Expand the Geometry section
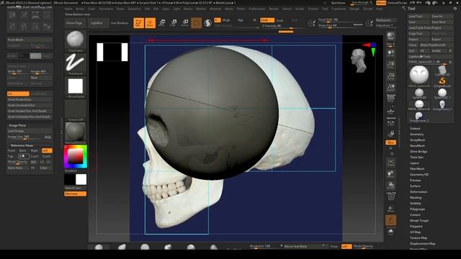The height and width of the screenshot is (259, 461). pyautogui.click(x=416, y=135)
